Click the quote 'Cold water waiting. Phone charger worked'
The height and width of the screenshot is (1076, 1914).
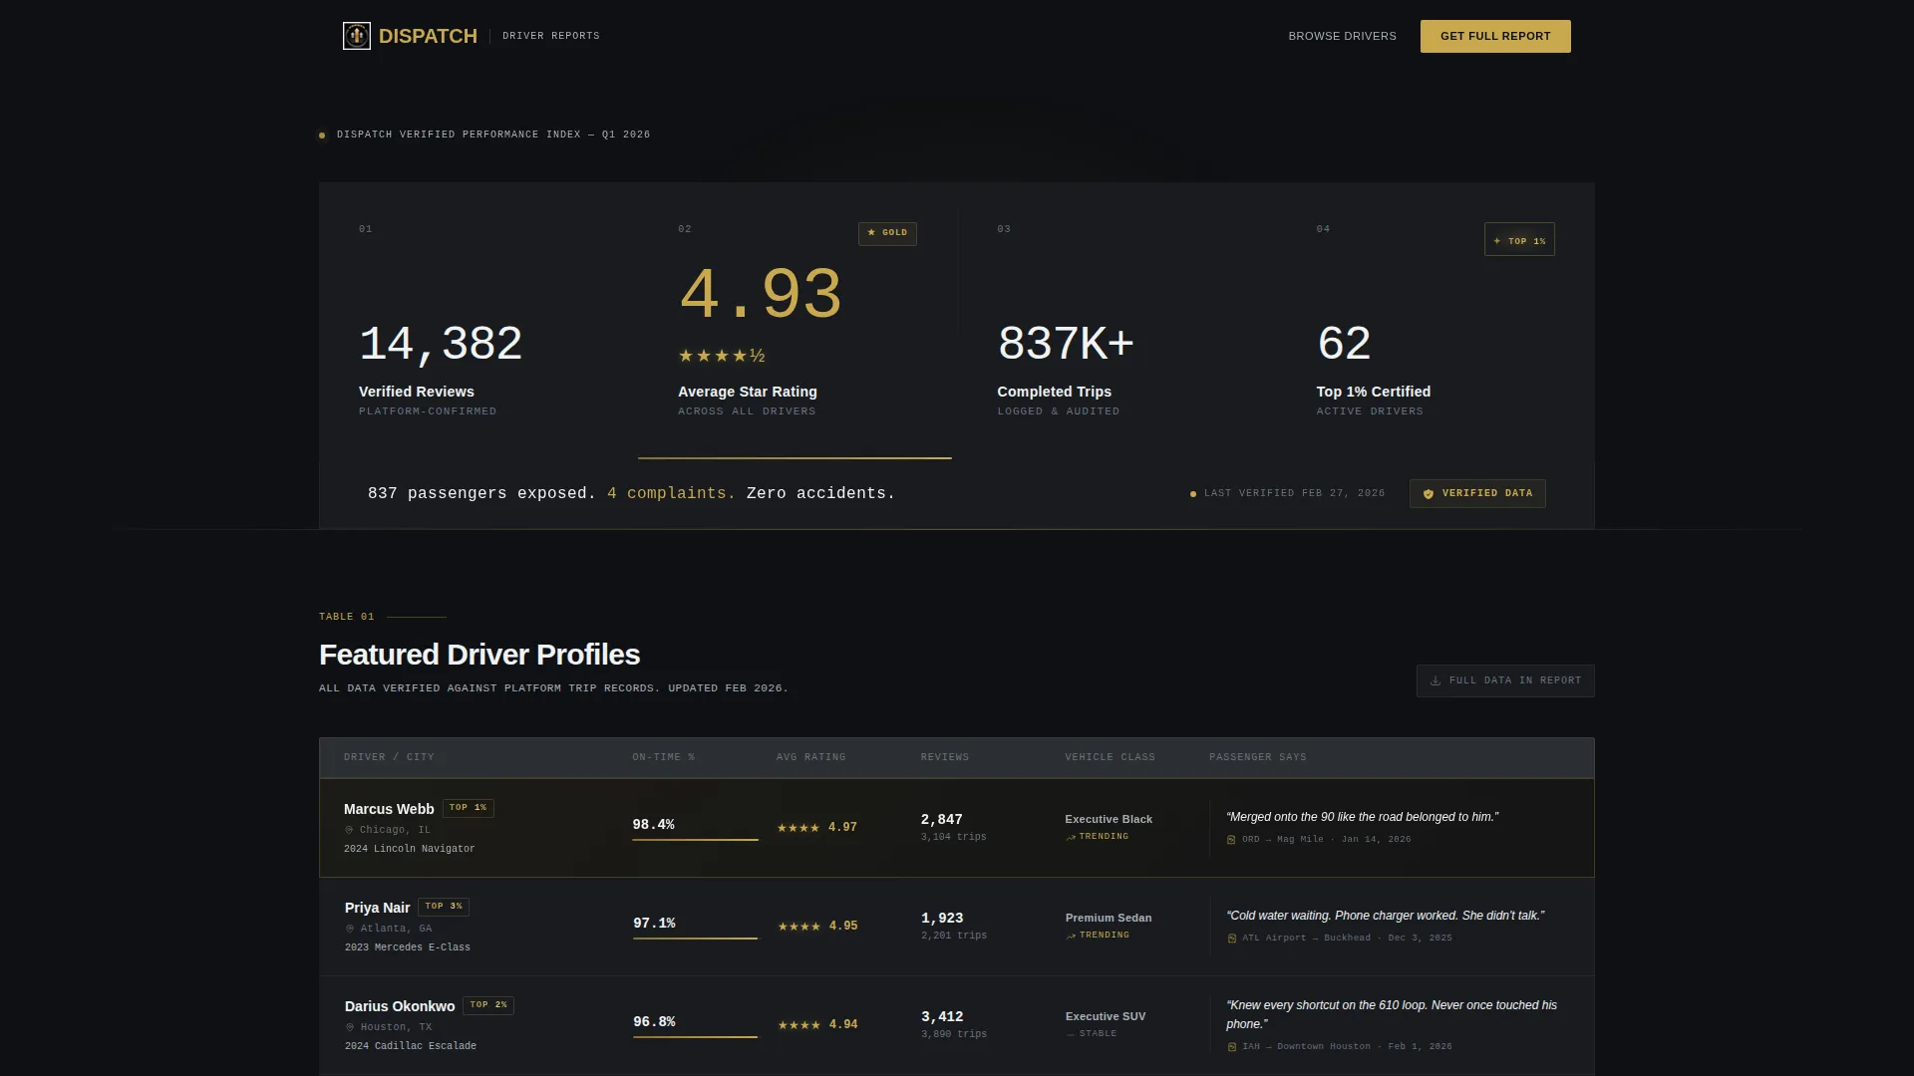point(1386,916)
